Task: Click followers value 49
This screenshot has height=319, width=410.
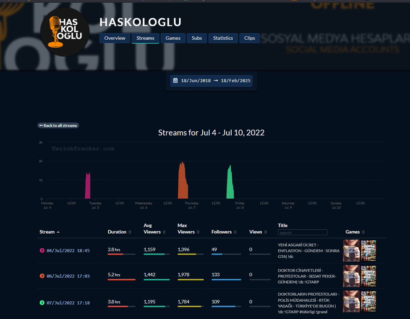Action: (214, 249)
